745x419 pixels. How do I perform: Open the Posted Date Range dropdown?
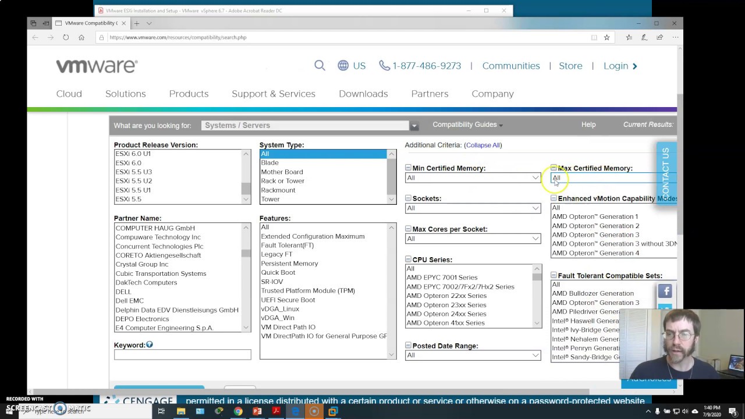pos(473,355)
